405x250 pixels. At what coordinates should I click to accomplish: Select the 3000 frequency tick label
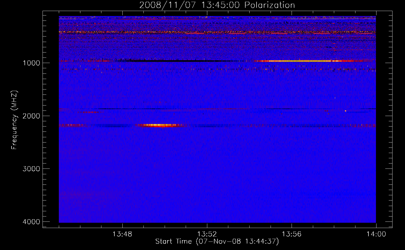coord(31,169)
